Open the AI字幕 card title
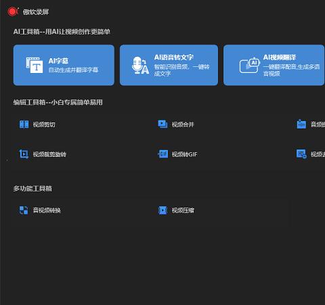 58,61
